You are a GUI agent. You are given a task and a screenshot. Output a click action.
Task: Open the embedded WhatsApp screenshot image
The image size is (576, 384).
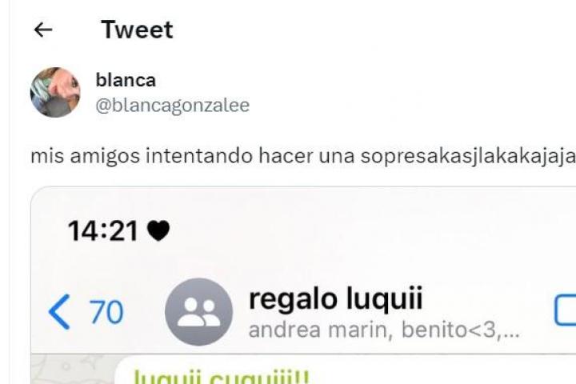point(303,286)
